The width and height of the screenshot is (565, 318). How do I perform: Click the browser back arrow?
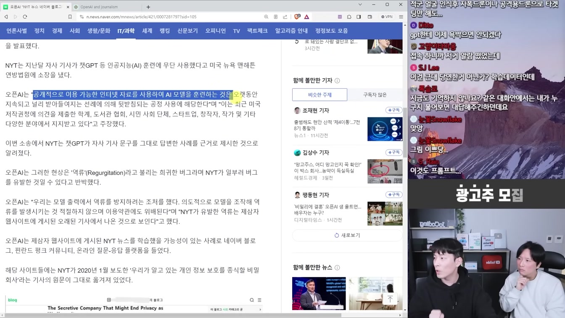[6, 17]
